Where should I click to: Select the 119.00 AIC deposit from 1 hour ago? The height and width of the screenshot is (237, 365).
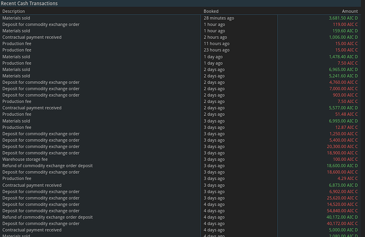(345, 24)
